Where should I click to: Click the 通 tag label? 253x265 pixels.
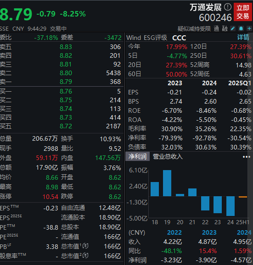click(x=216, y=29)
